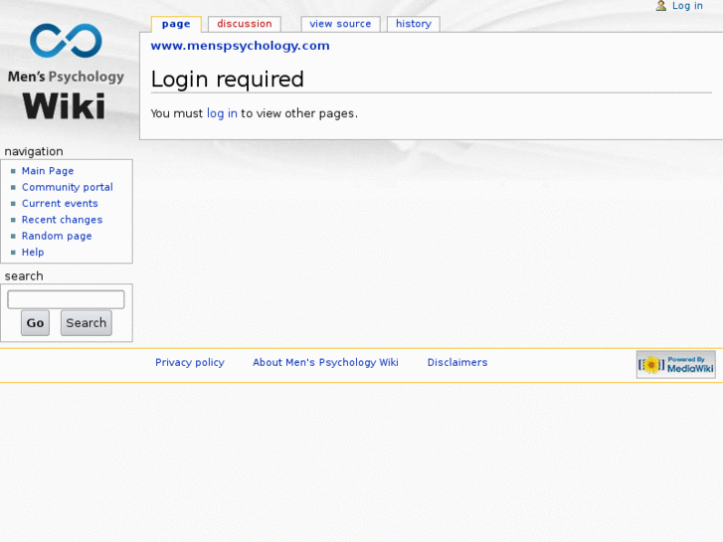
Task: Open a Random page link
Action: tap(57, 236)
